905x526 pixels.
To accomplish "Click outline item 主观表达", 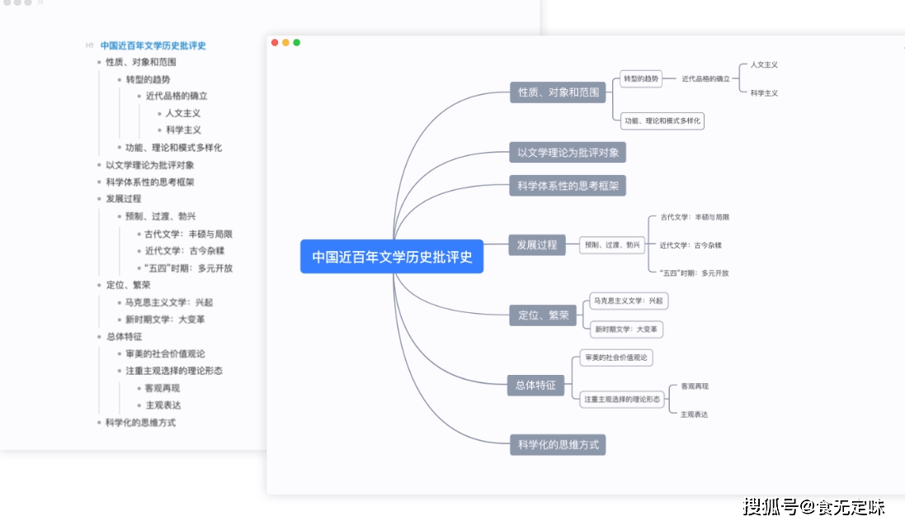I will [x=163, y=405].
